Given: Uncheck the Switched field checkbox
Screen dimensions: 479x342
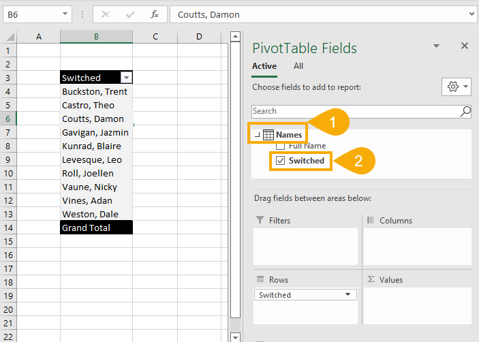Looking at the screenshot, I should pyautogui.click(x=280, y=161).
